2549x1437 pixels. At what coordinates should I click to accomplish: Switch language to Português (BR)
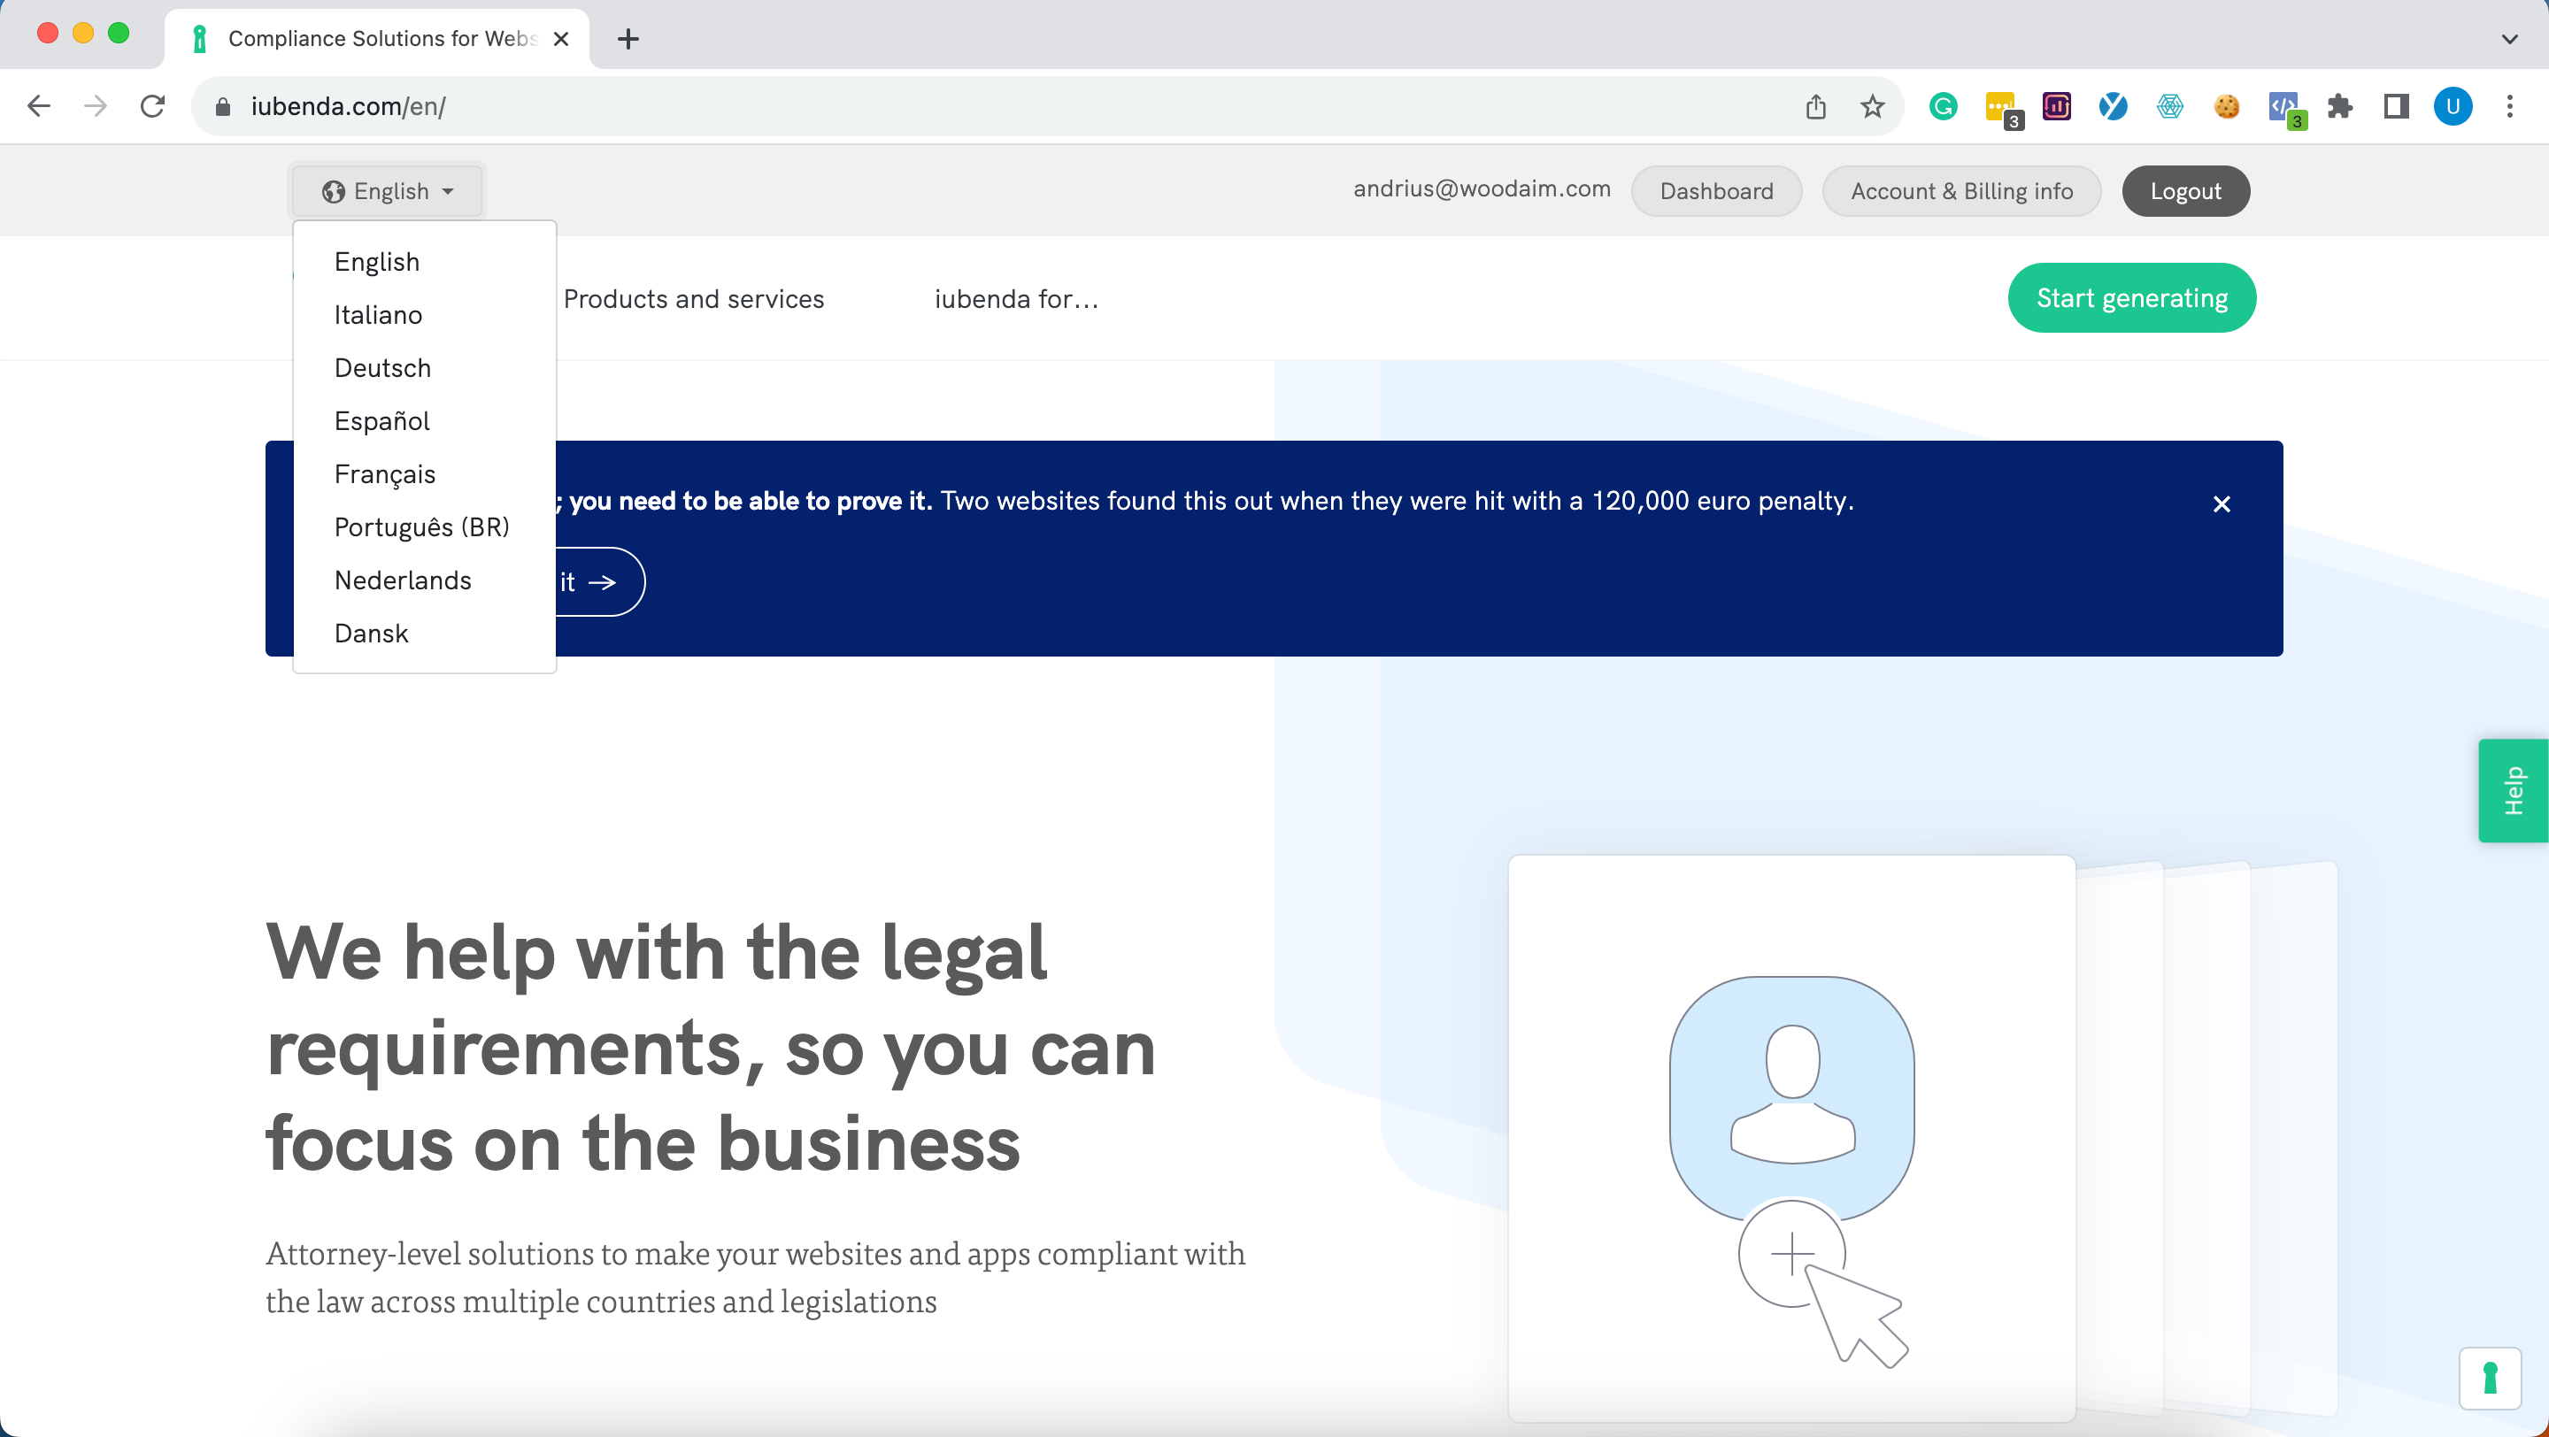point(421,527)
